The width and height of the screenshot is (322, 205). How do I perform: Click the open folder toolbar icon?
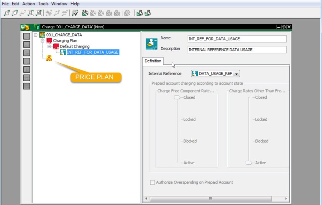click(x=15, y=13)
